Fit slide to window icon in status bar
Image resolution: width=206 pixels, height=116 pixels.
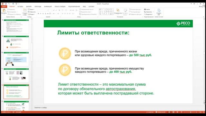coord(204,112)
